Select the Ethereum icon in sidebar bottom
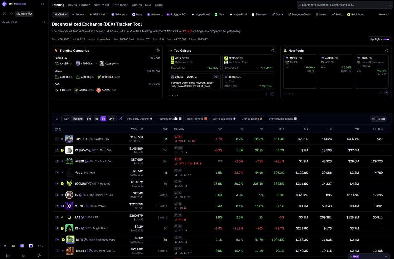 [x=22, y=246]
